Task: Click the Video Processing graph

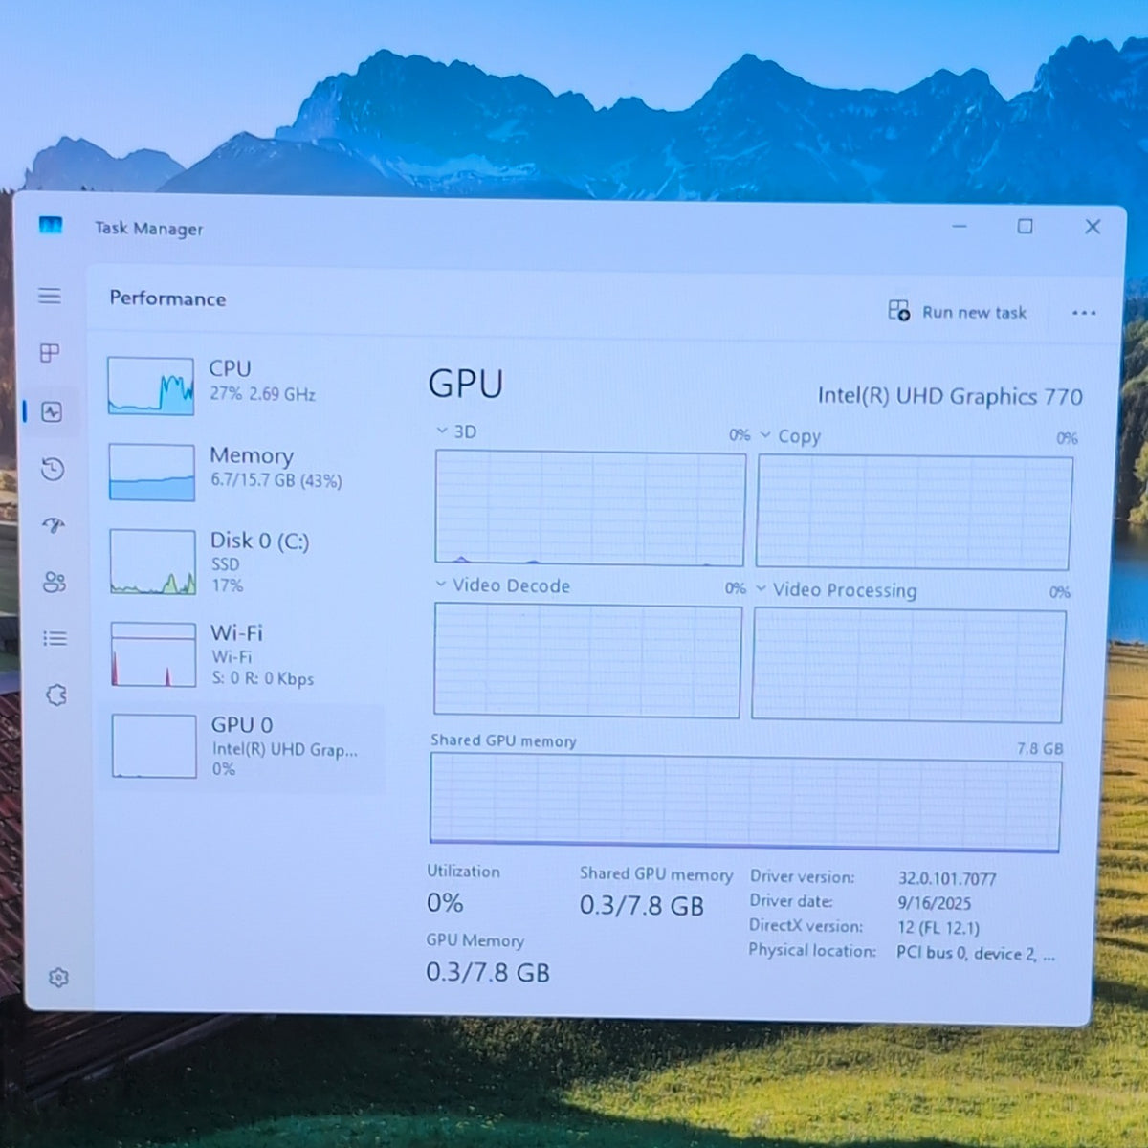Action: (x=908, y=664)
